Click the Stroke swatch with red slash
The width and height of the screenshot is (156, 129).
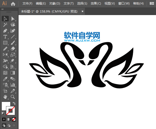tap(11, 111)
